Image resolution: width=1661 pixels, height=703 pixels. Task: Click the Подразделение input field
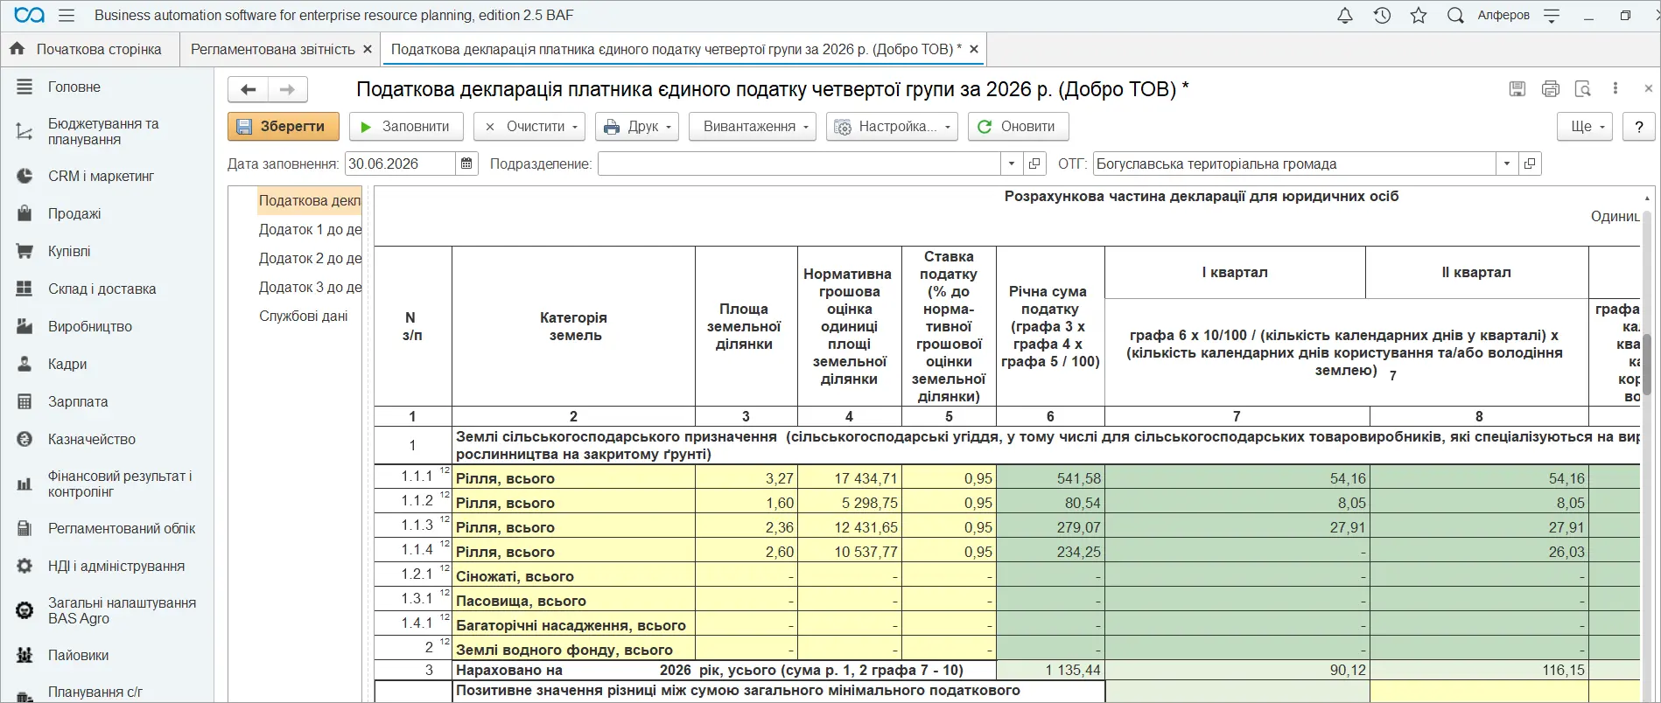point(799,164)
